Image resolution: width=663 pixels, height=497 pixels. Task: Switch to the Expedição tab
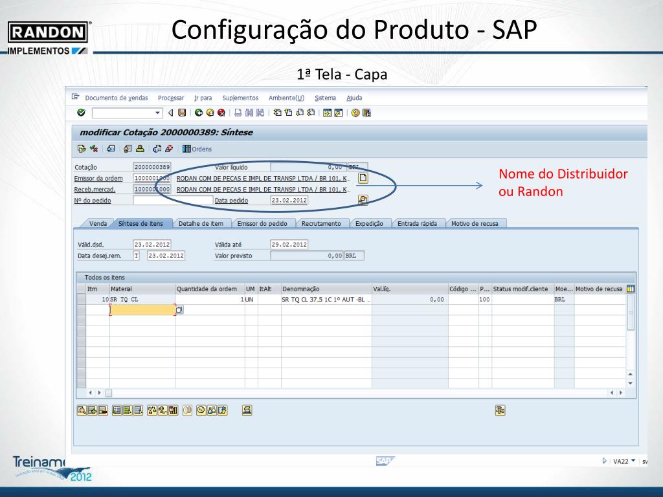click(369, 223)
